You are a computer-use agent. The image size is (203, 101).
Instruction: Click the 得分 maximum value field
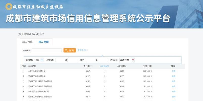103,60
